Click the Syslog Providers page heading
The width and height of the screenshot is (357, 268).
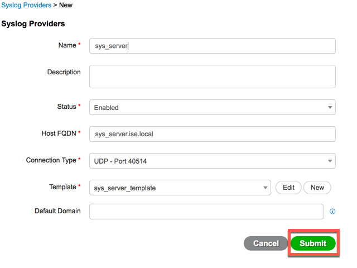[x=33, y=23]
